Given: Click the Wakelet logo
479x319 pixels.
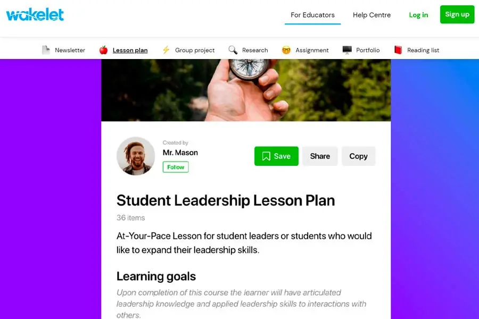Looking at the screenshot, I should [35, 15].
